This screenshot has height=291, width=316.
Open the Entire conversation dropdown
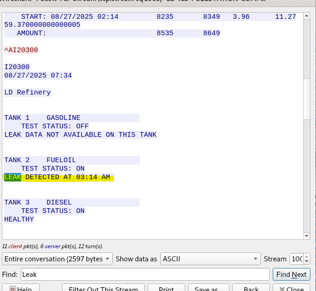coord(58,259)
